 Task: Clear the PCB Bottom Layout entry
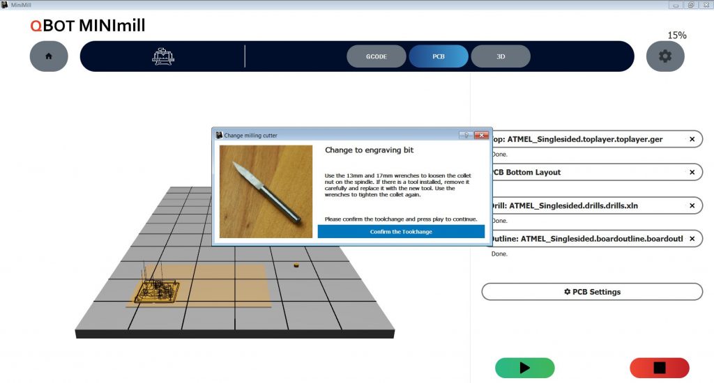coord(692,172)
